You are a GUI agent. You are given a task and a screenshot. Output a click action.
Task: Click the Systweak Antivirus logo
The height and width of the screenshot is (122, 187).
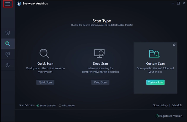[19, 4]
